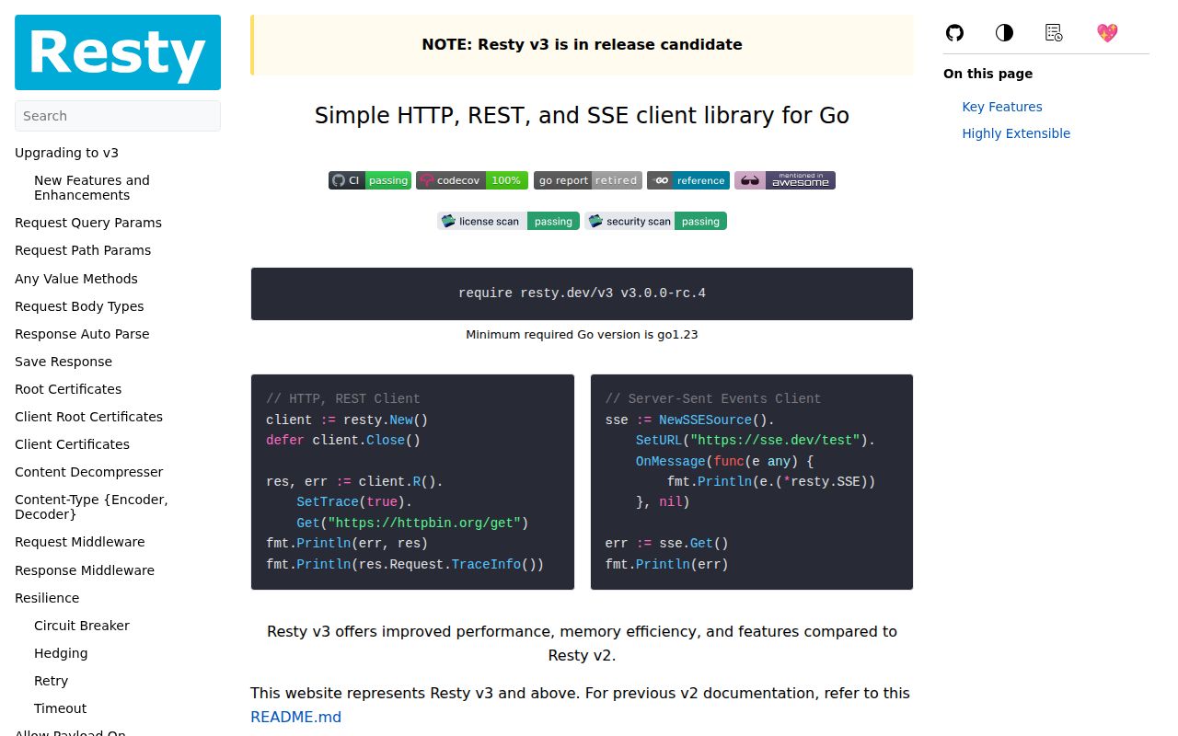Jump to Key Features section

click(1002, 107)
